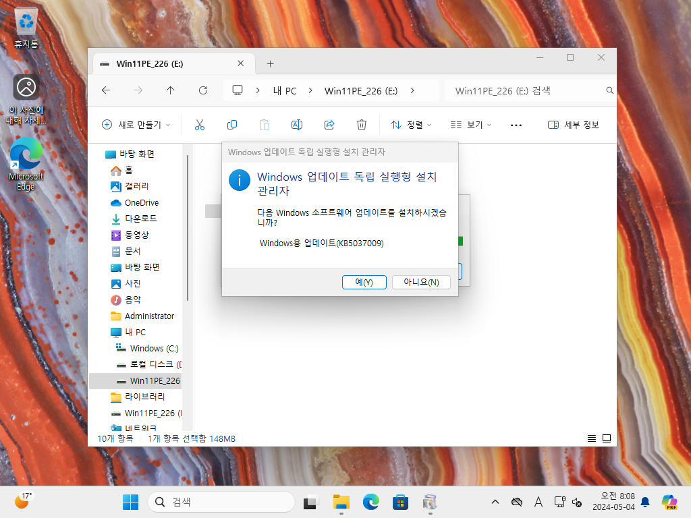Click the Rename icon in toolbar
Screen dimensions: 691x518
point(297,125)
